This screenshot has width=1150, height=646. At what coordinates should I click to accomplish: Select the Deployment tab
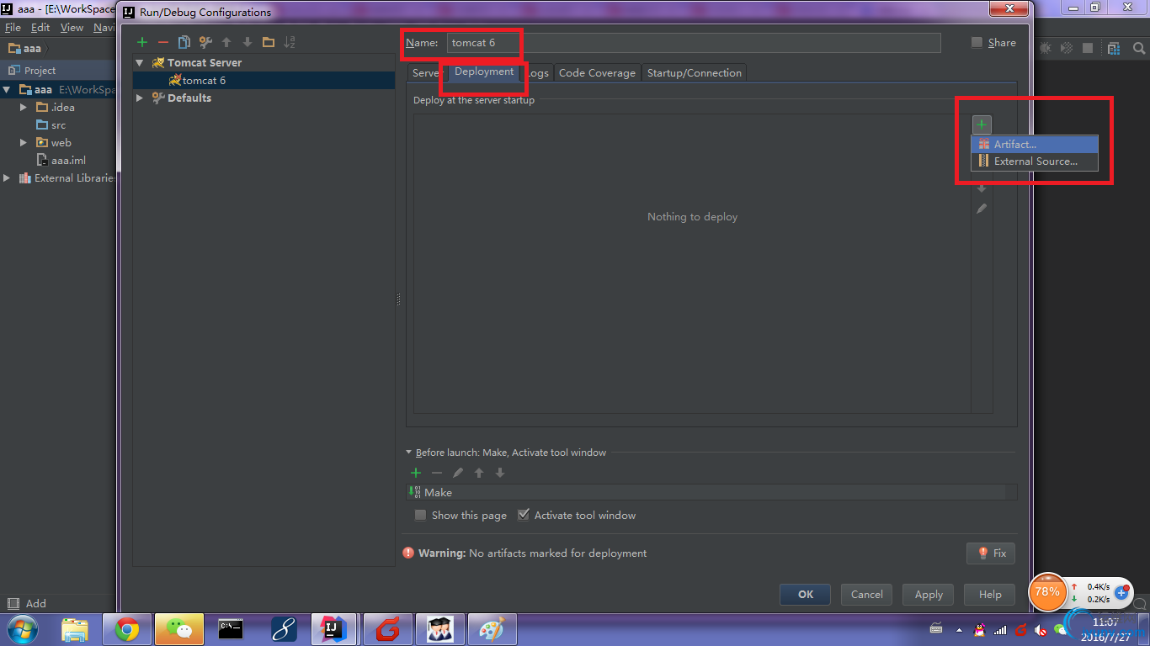point(484,71)
